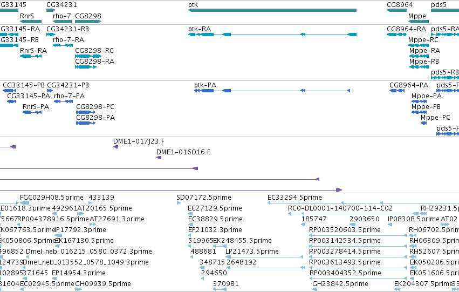Click the CG8298-PC protein label
Viewport: 459px width, 292px height.
click(95, 107)
